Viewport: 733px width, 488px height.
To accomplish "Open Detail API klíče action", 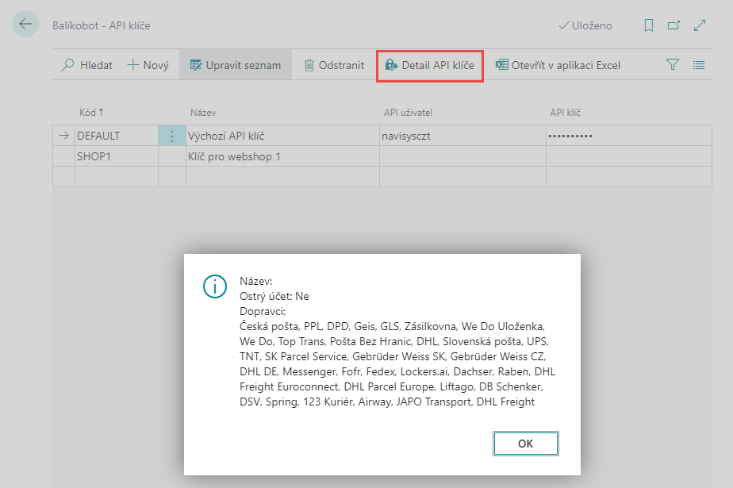I will [x=429, y=65].
